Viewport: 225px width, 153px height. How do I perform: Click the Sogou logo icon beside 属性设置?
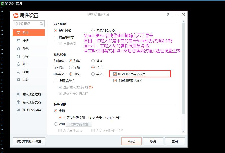tap(16, 15)
